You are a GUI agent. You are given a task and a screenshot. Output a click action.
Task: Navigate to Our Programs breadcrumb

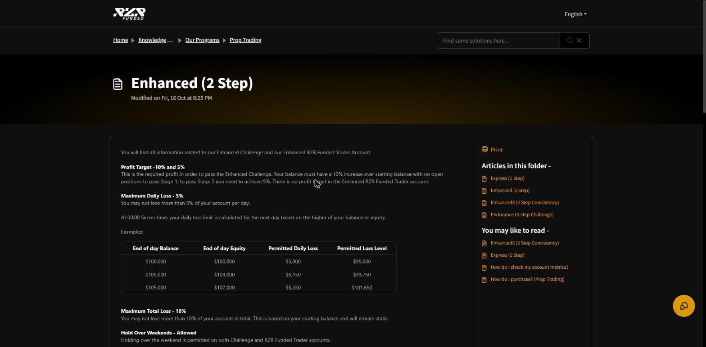202,40
